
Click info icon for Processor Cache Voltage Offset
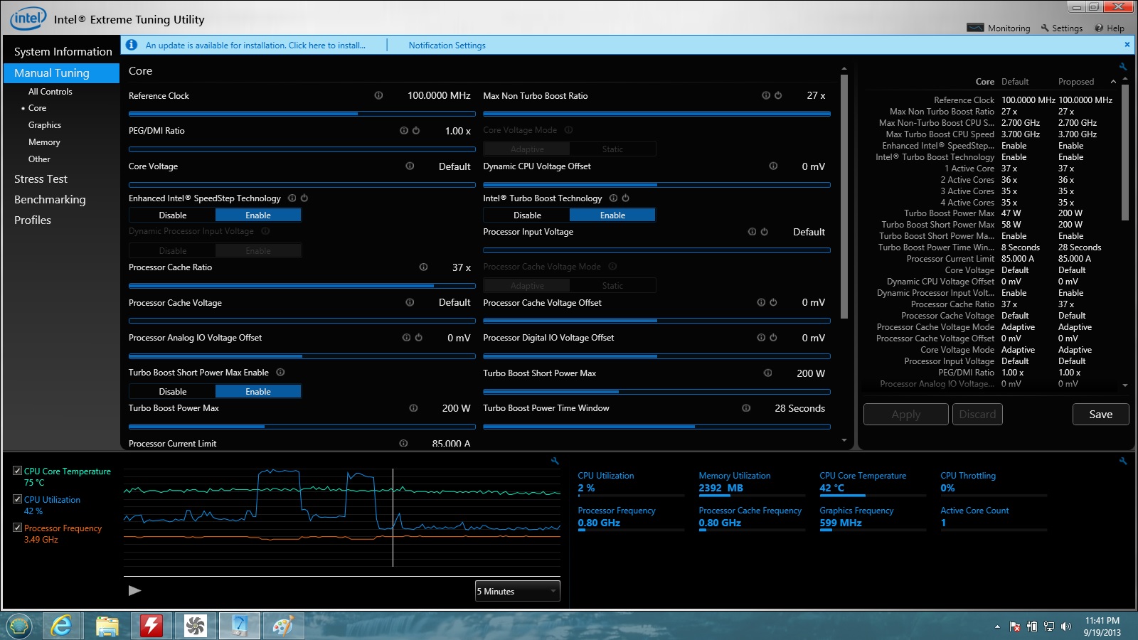(761, 302)
